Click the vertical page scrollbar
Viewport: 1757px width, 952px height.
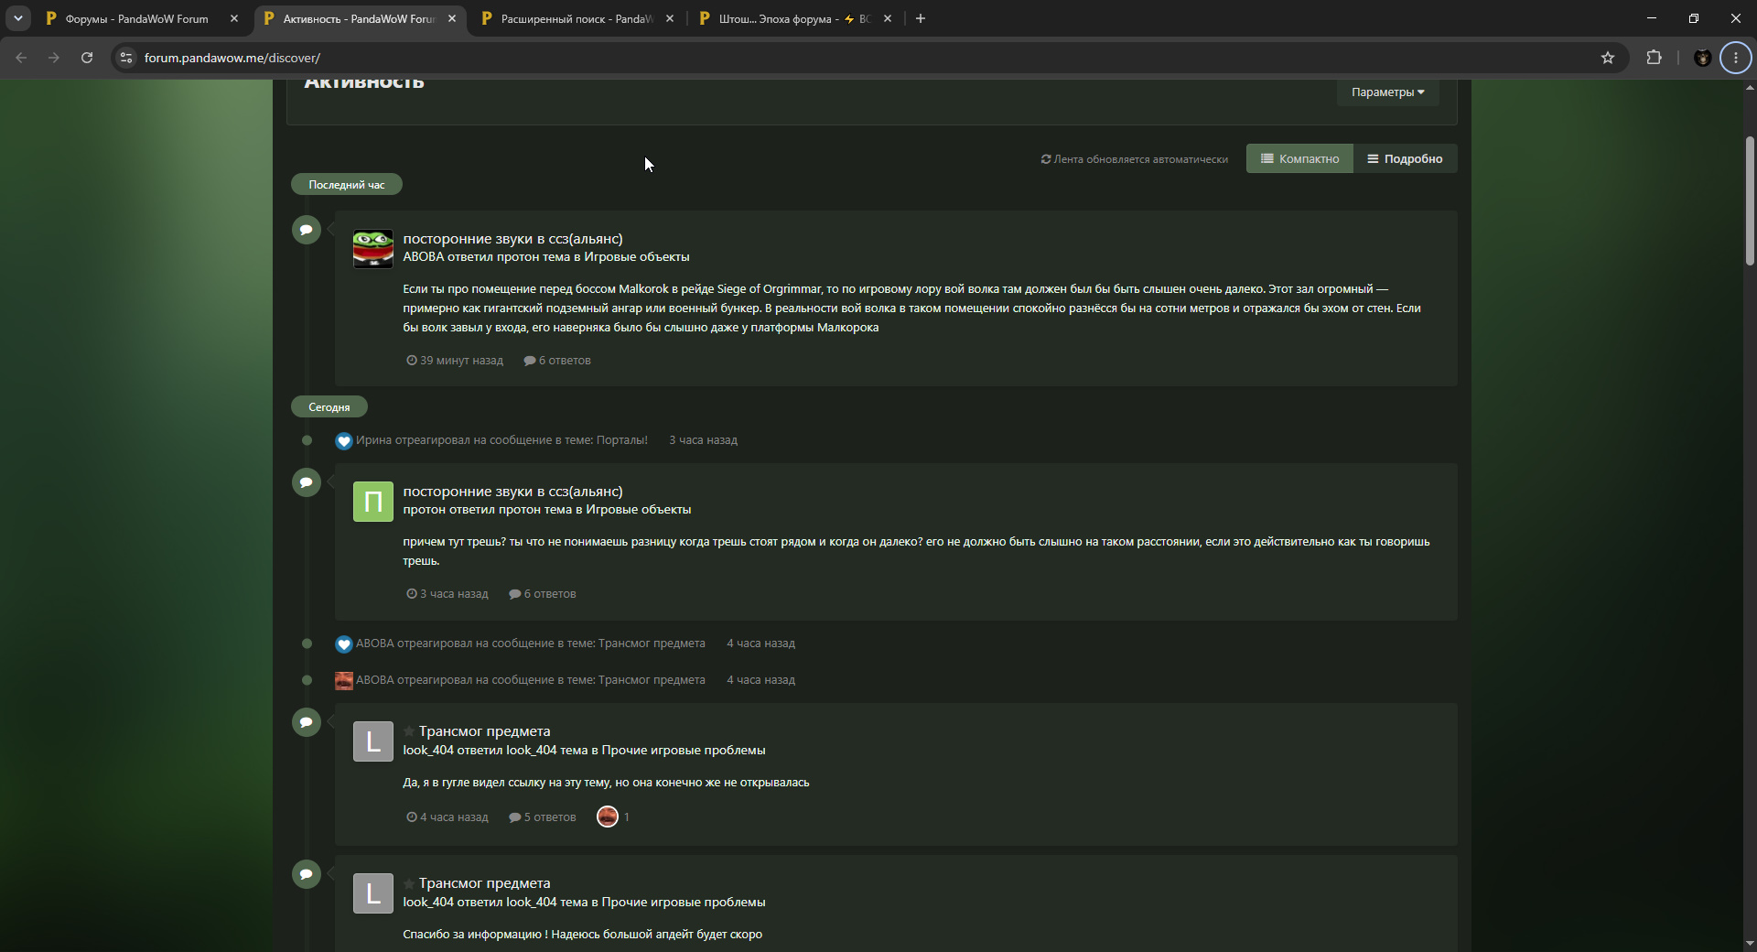(x=1750, y=201)
